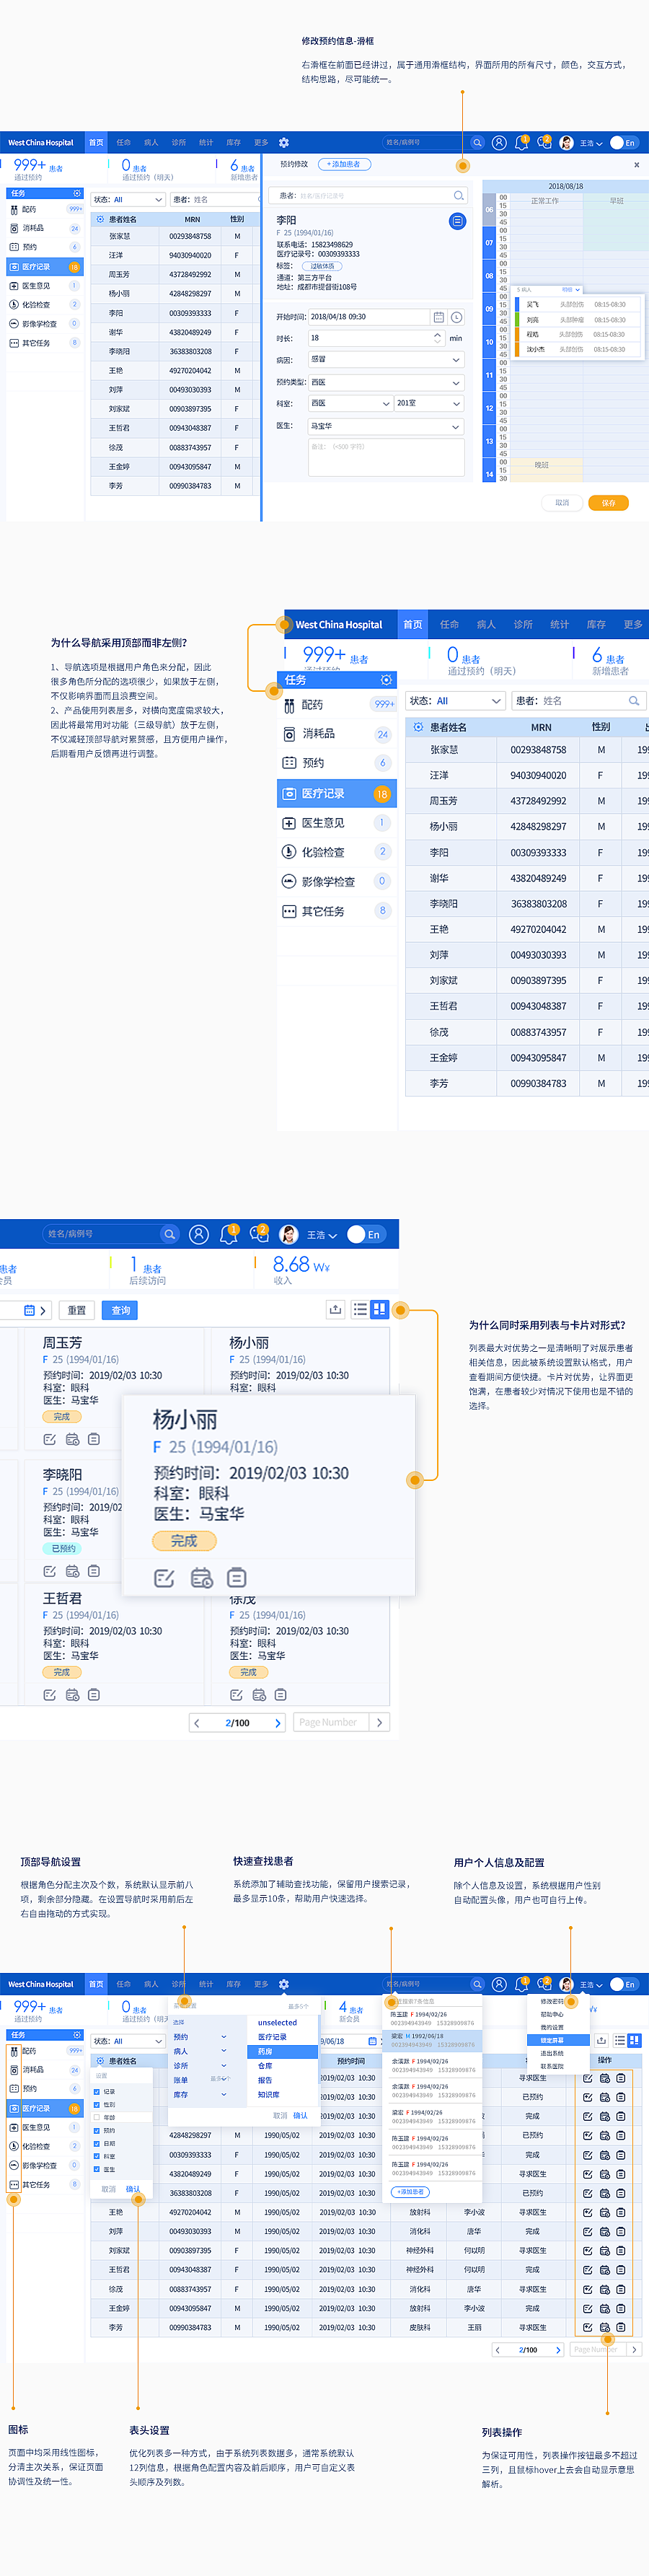Image resolution: width=649 pixels, height=2576 pixels.
Task: Click +添加患者 in the 预约修改 drawer header
Action: (x=344, y=164)
